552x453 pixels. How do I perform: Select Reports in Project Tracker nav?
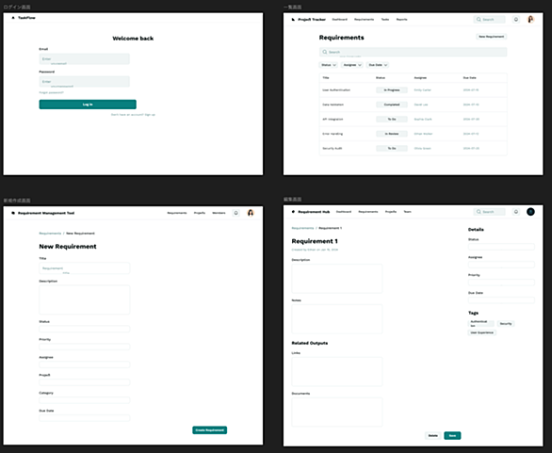pos(401,20)
